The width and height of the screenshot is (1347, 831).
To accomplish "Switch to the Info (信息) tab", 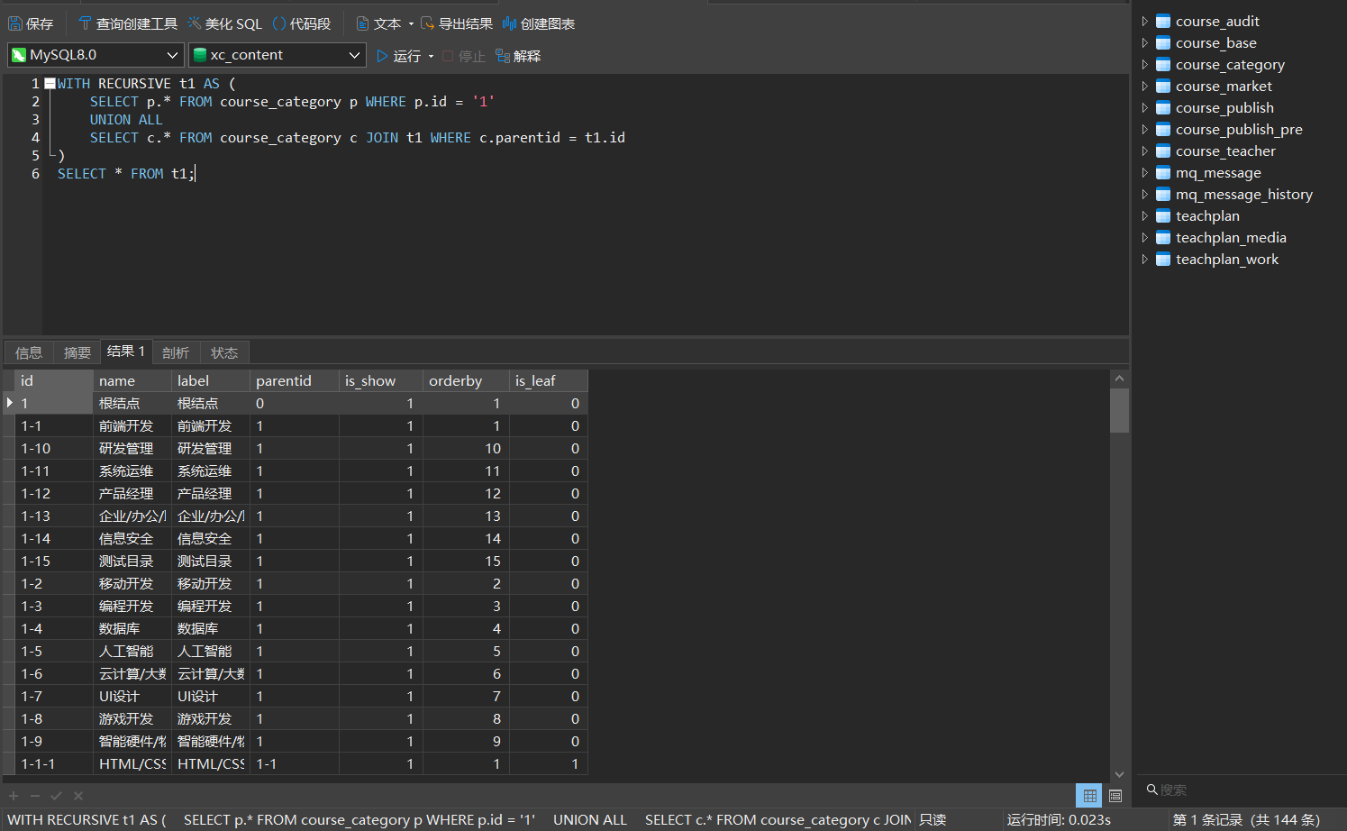I will [29, 352].
